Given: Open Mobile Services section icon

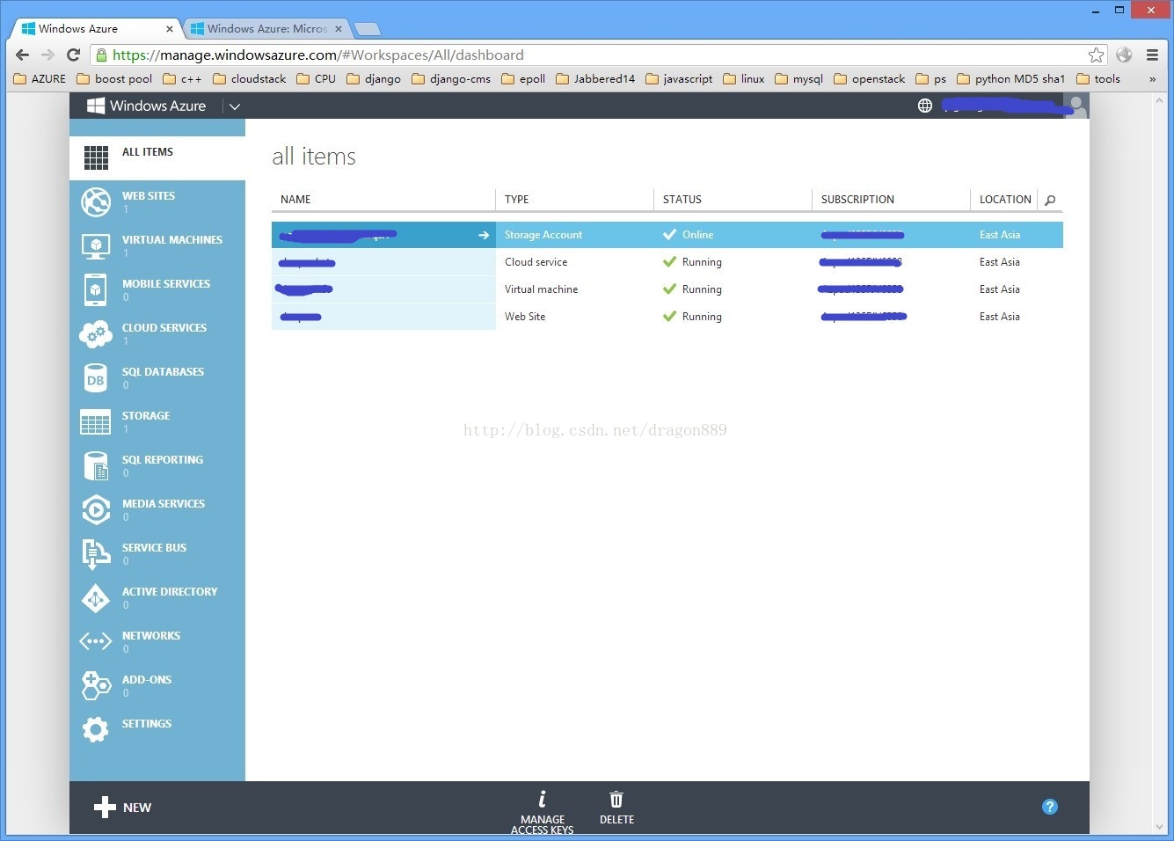Looking at the screenshot, I should pos(96,289).
